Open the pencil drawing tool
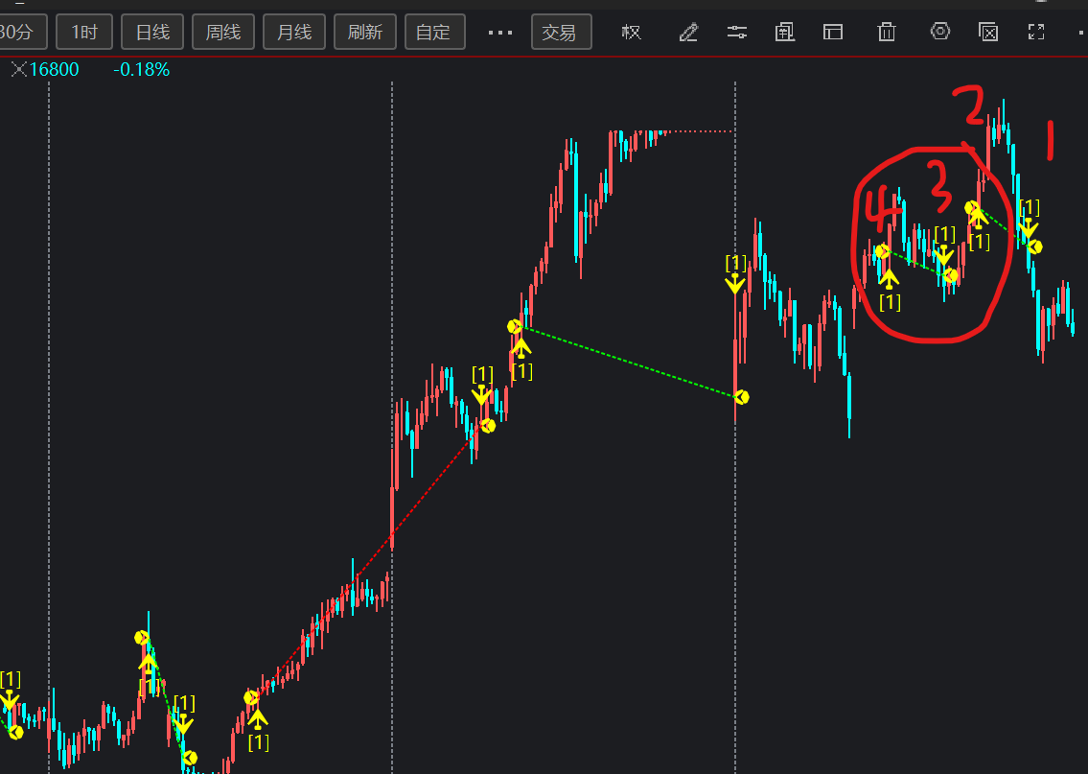 pyautogui.click(x=688, y=33)
